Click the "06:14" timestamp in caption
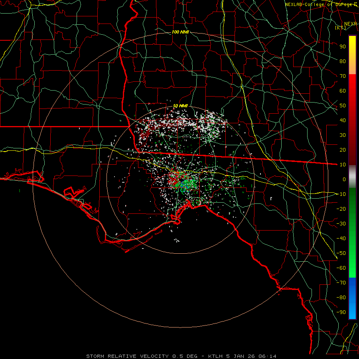359x359 pixels. (x=267, y=356)
